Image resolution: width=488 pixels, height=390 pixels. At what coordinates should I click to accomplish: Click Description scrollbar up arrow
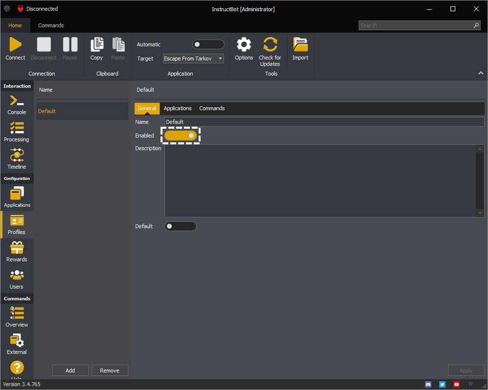pyautogui.click(x=480, y=149)
